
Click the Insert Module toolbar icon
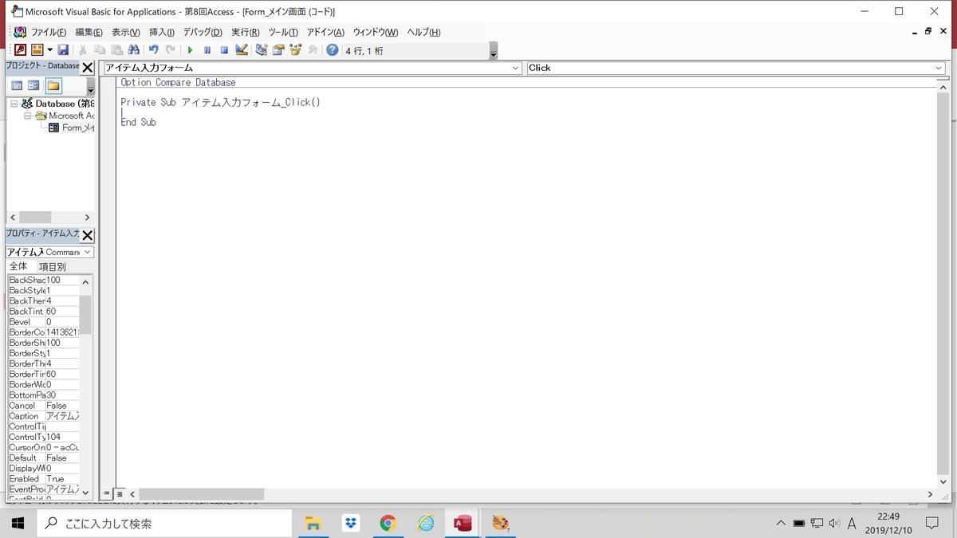37,50
